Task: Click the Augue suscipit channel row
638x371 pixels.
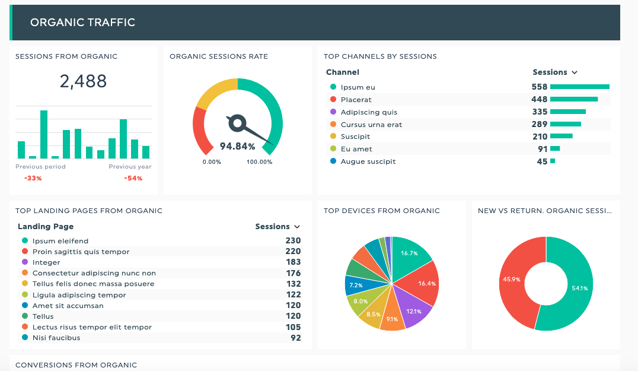Action: (x=468, y=161)
